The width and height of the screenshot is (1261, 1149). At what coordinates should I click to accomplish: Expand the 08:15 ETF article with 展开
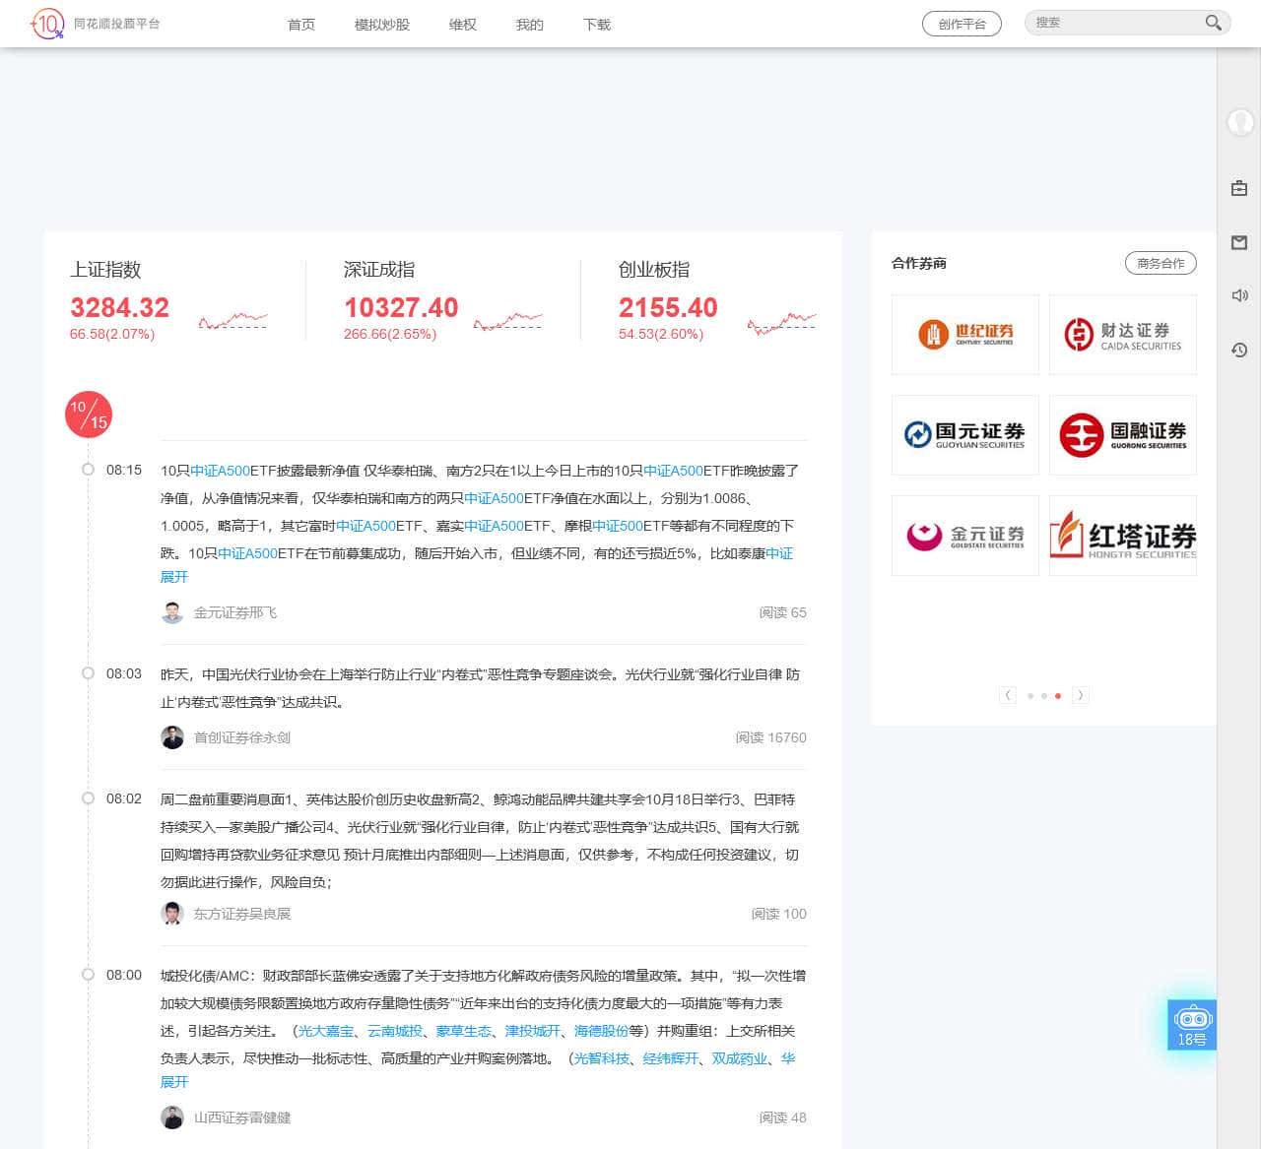174,577
